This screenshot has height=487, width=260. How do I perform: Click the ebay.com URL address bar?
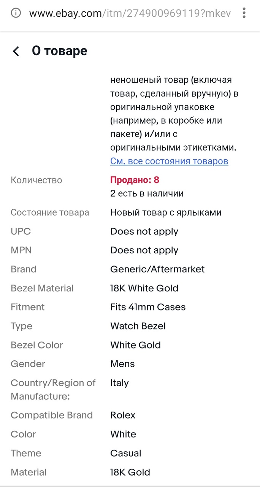(x=129, y=13)
